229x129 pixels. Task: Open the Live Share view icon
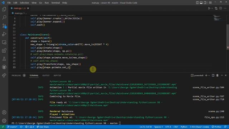[4, 75]
